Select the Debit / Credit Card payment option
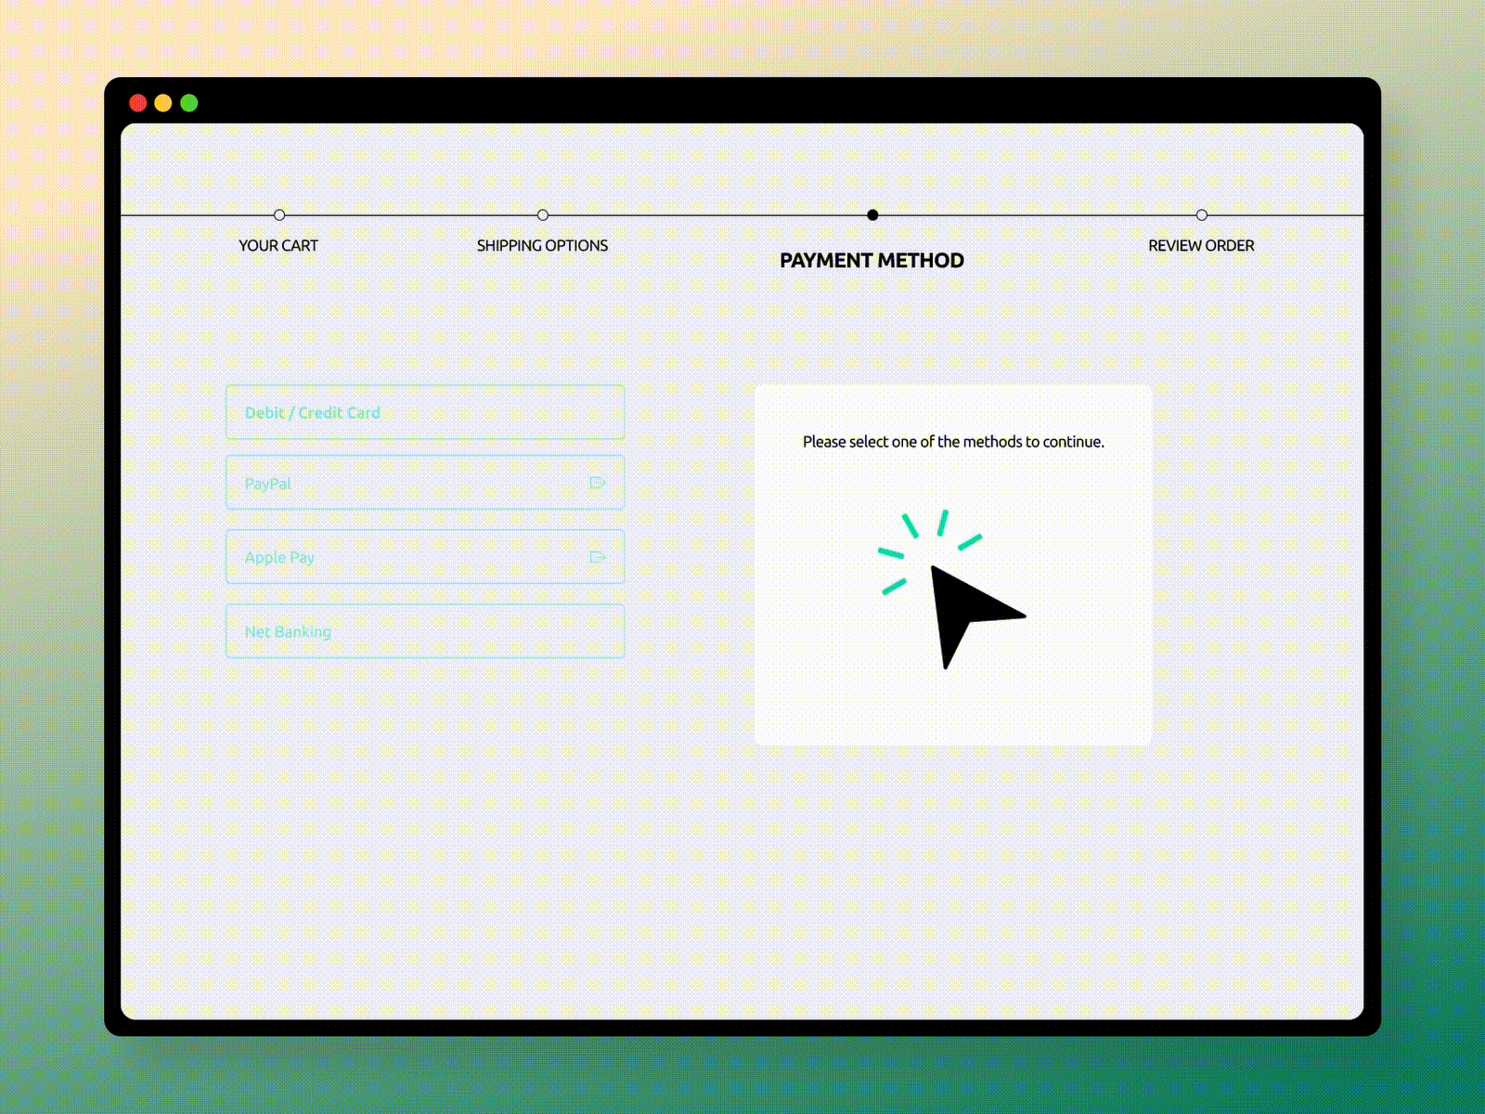The height and width of the screenshot is (1114, 1485). coord(425,412)
